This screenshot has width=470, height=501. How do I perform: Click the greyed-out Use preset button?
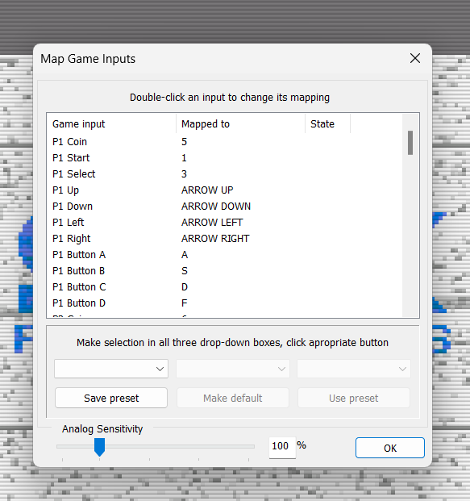[x=354, y=398]
